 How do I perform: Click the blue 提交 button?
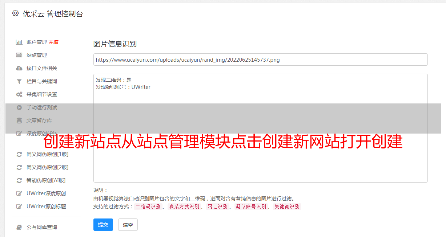(x=103, y=225)
